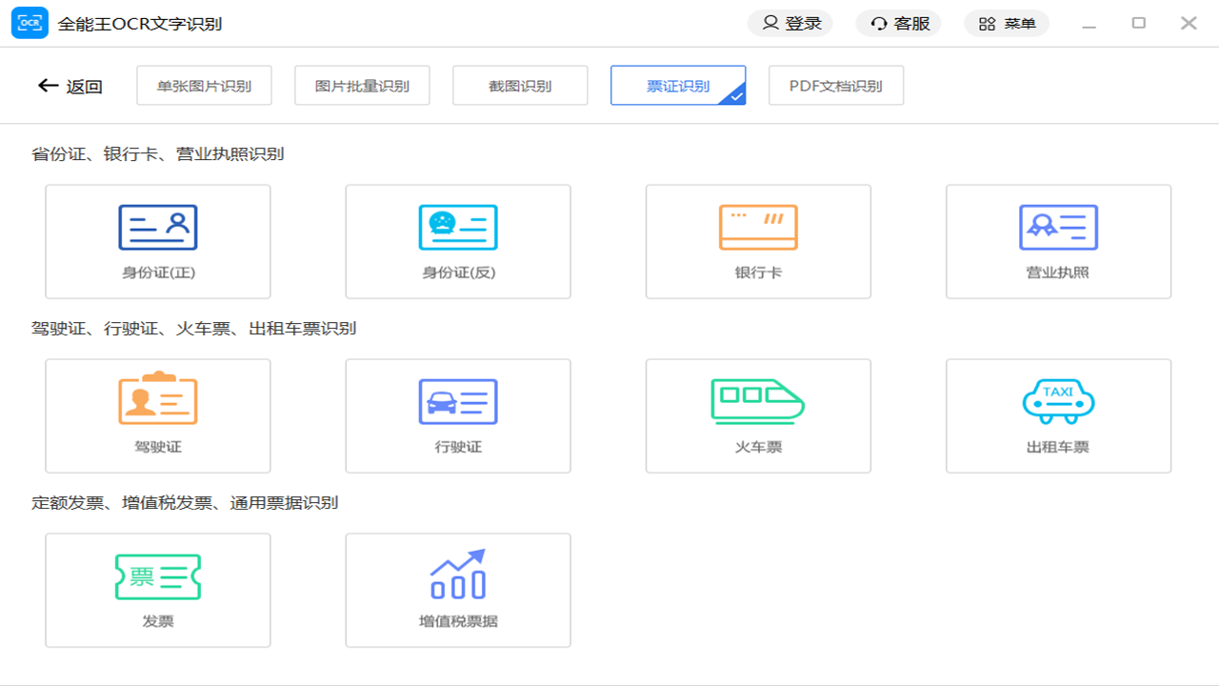Open the PDF文档识别 tab
The height and width of the screenshot is (686, 1219).
836,85
